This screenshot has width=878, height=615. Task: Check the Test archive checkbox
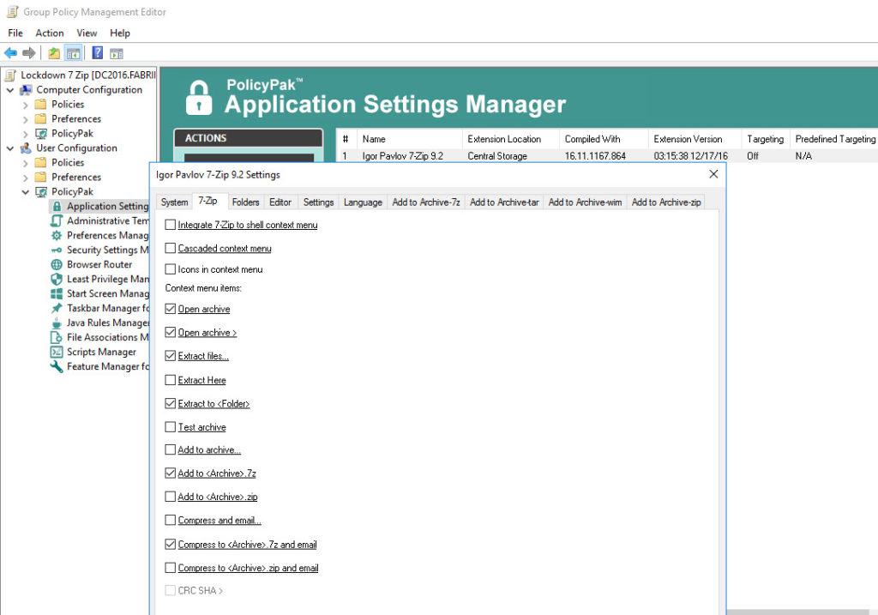tap(171, 427)
